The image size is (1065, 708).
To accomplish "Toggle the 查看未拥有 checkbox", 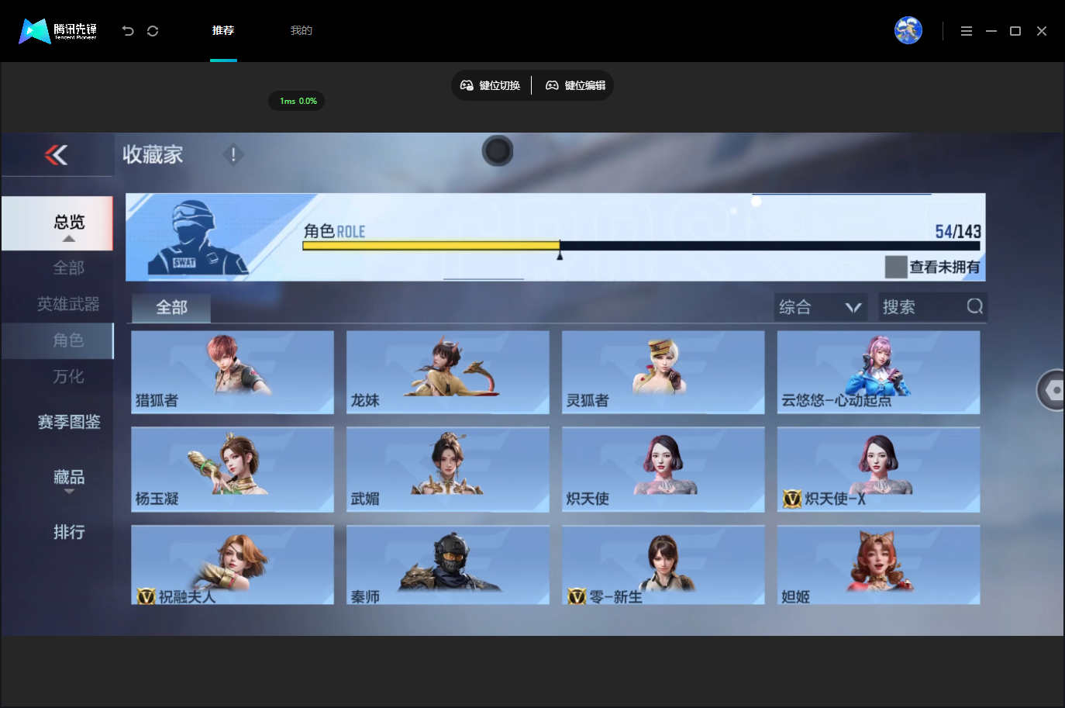I will [x=896, y=267].
